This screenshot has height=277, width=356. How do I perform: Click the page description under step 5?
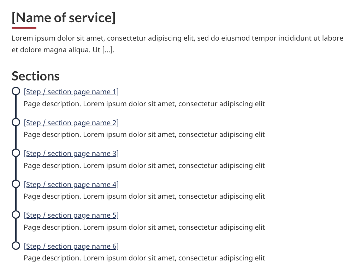coord(144,227)
